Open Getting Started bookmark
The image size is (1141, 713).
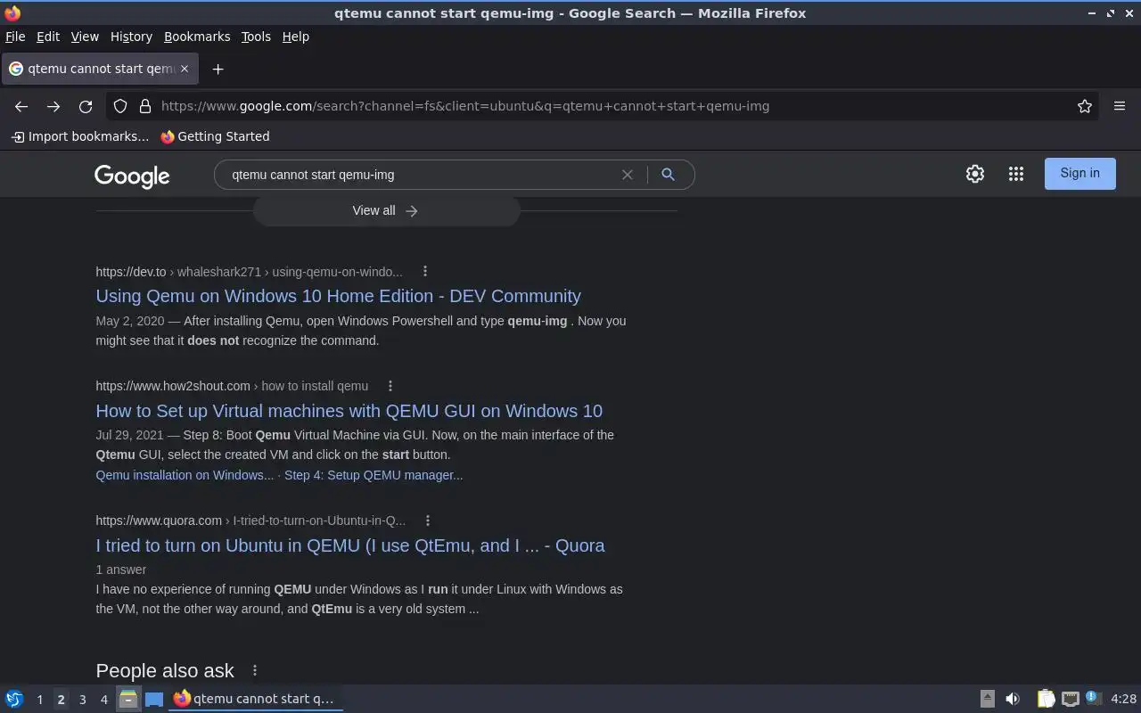tap(215, 136)
